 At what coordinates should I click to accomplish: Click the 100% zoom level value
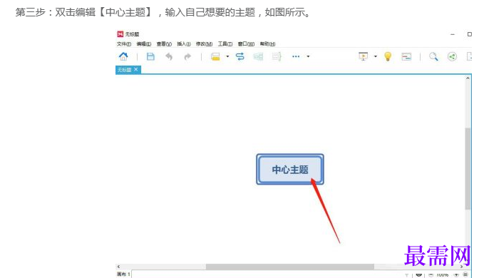443,274
